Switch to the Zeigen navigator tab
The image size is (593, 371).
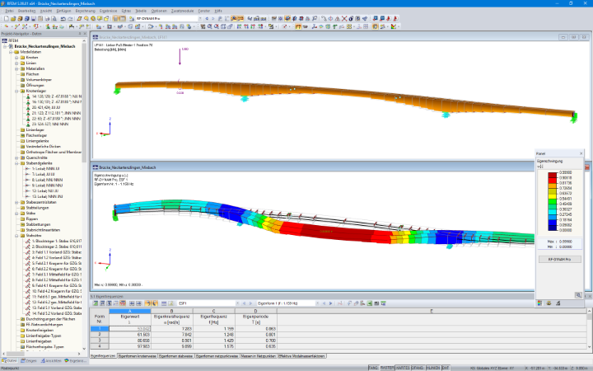(29, 361)
